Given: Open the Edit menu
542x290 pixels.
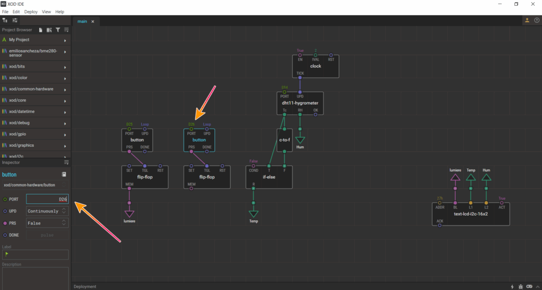Looking at the screenshot, I should [x=16, y=12].
